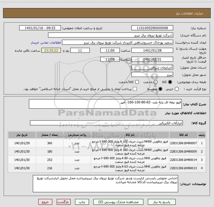214x207 pixels.
Task: Click product code 2283130618490009
Action: tap(183, 151)
